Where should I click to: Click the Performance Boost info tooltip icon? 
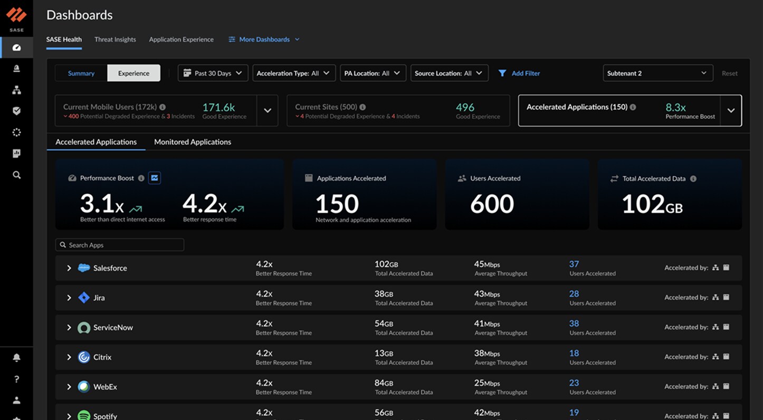coord(141,178)
